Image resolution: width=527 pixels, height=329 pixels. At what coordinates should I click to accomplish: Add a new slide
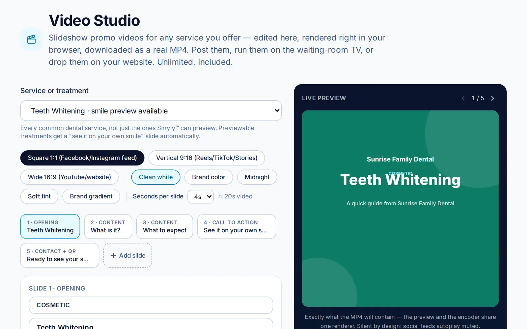click(128, 255)
